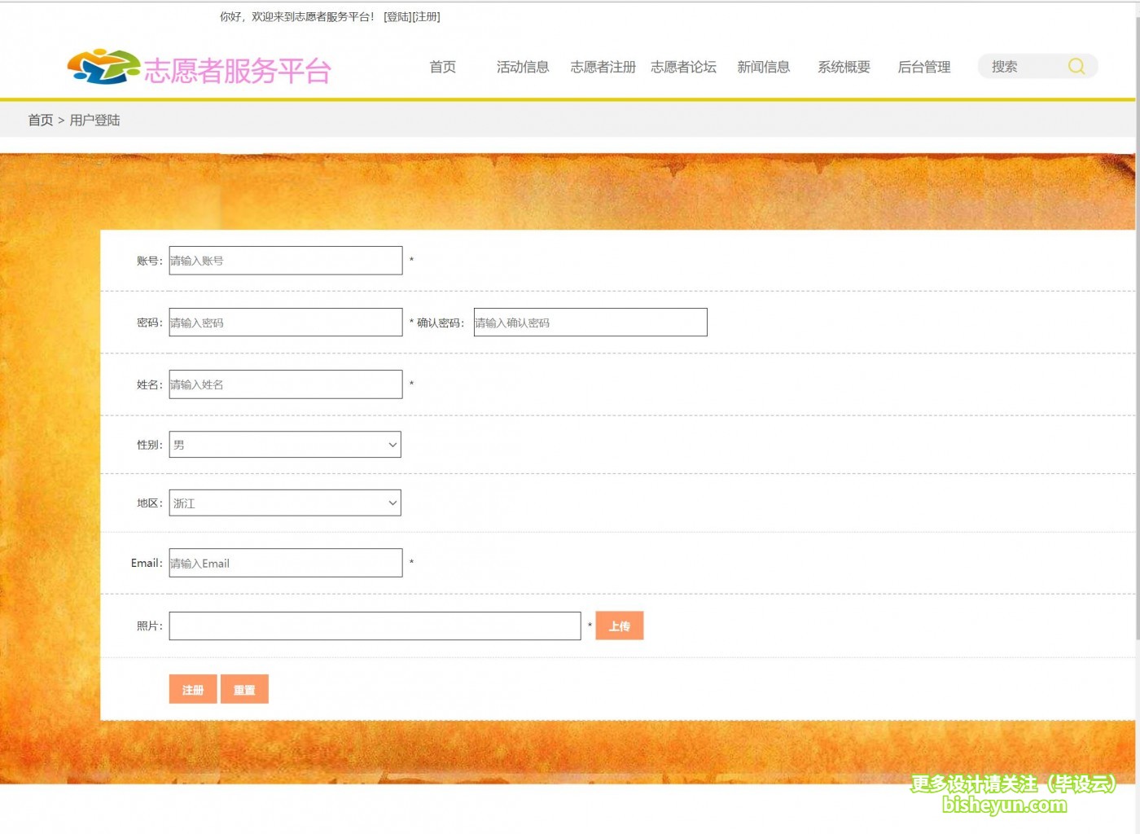This screenshot has width=1140, height=834.
Task: Click the volunteer platform logo
Action: (199, 68)
